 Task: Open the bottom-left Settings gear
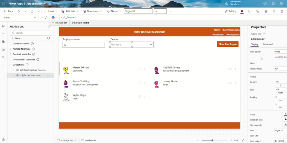[x=3, y=140]
